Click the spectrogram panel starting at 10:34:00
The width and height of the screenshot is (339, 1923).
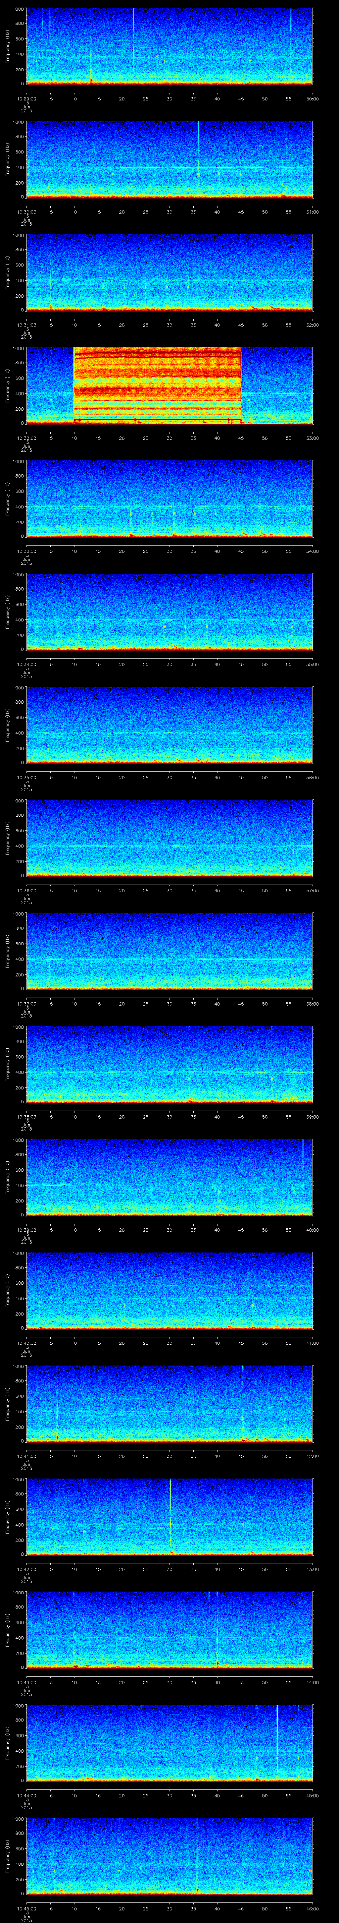pos(169,612)
